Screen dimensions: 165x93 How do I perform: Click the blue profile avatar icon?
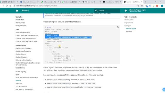pyautogui.click(x=162, y=6)
